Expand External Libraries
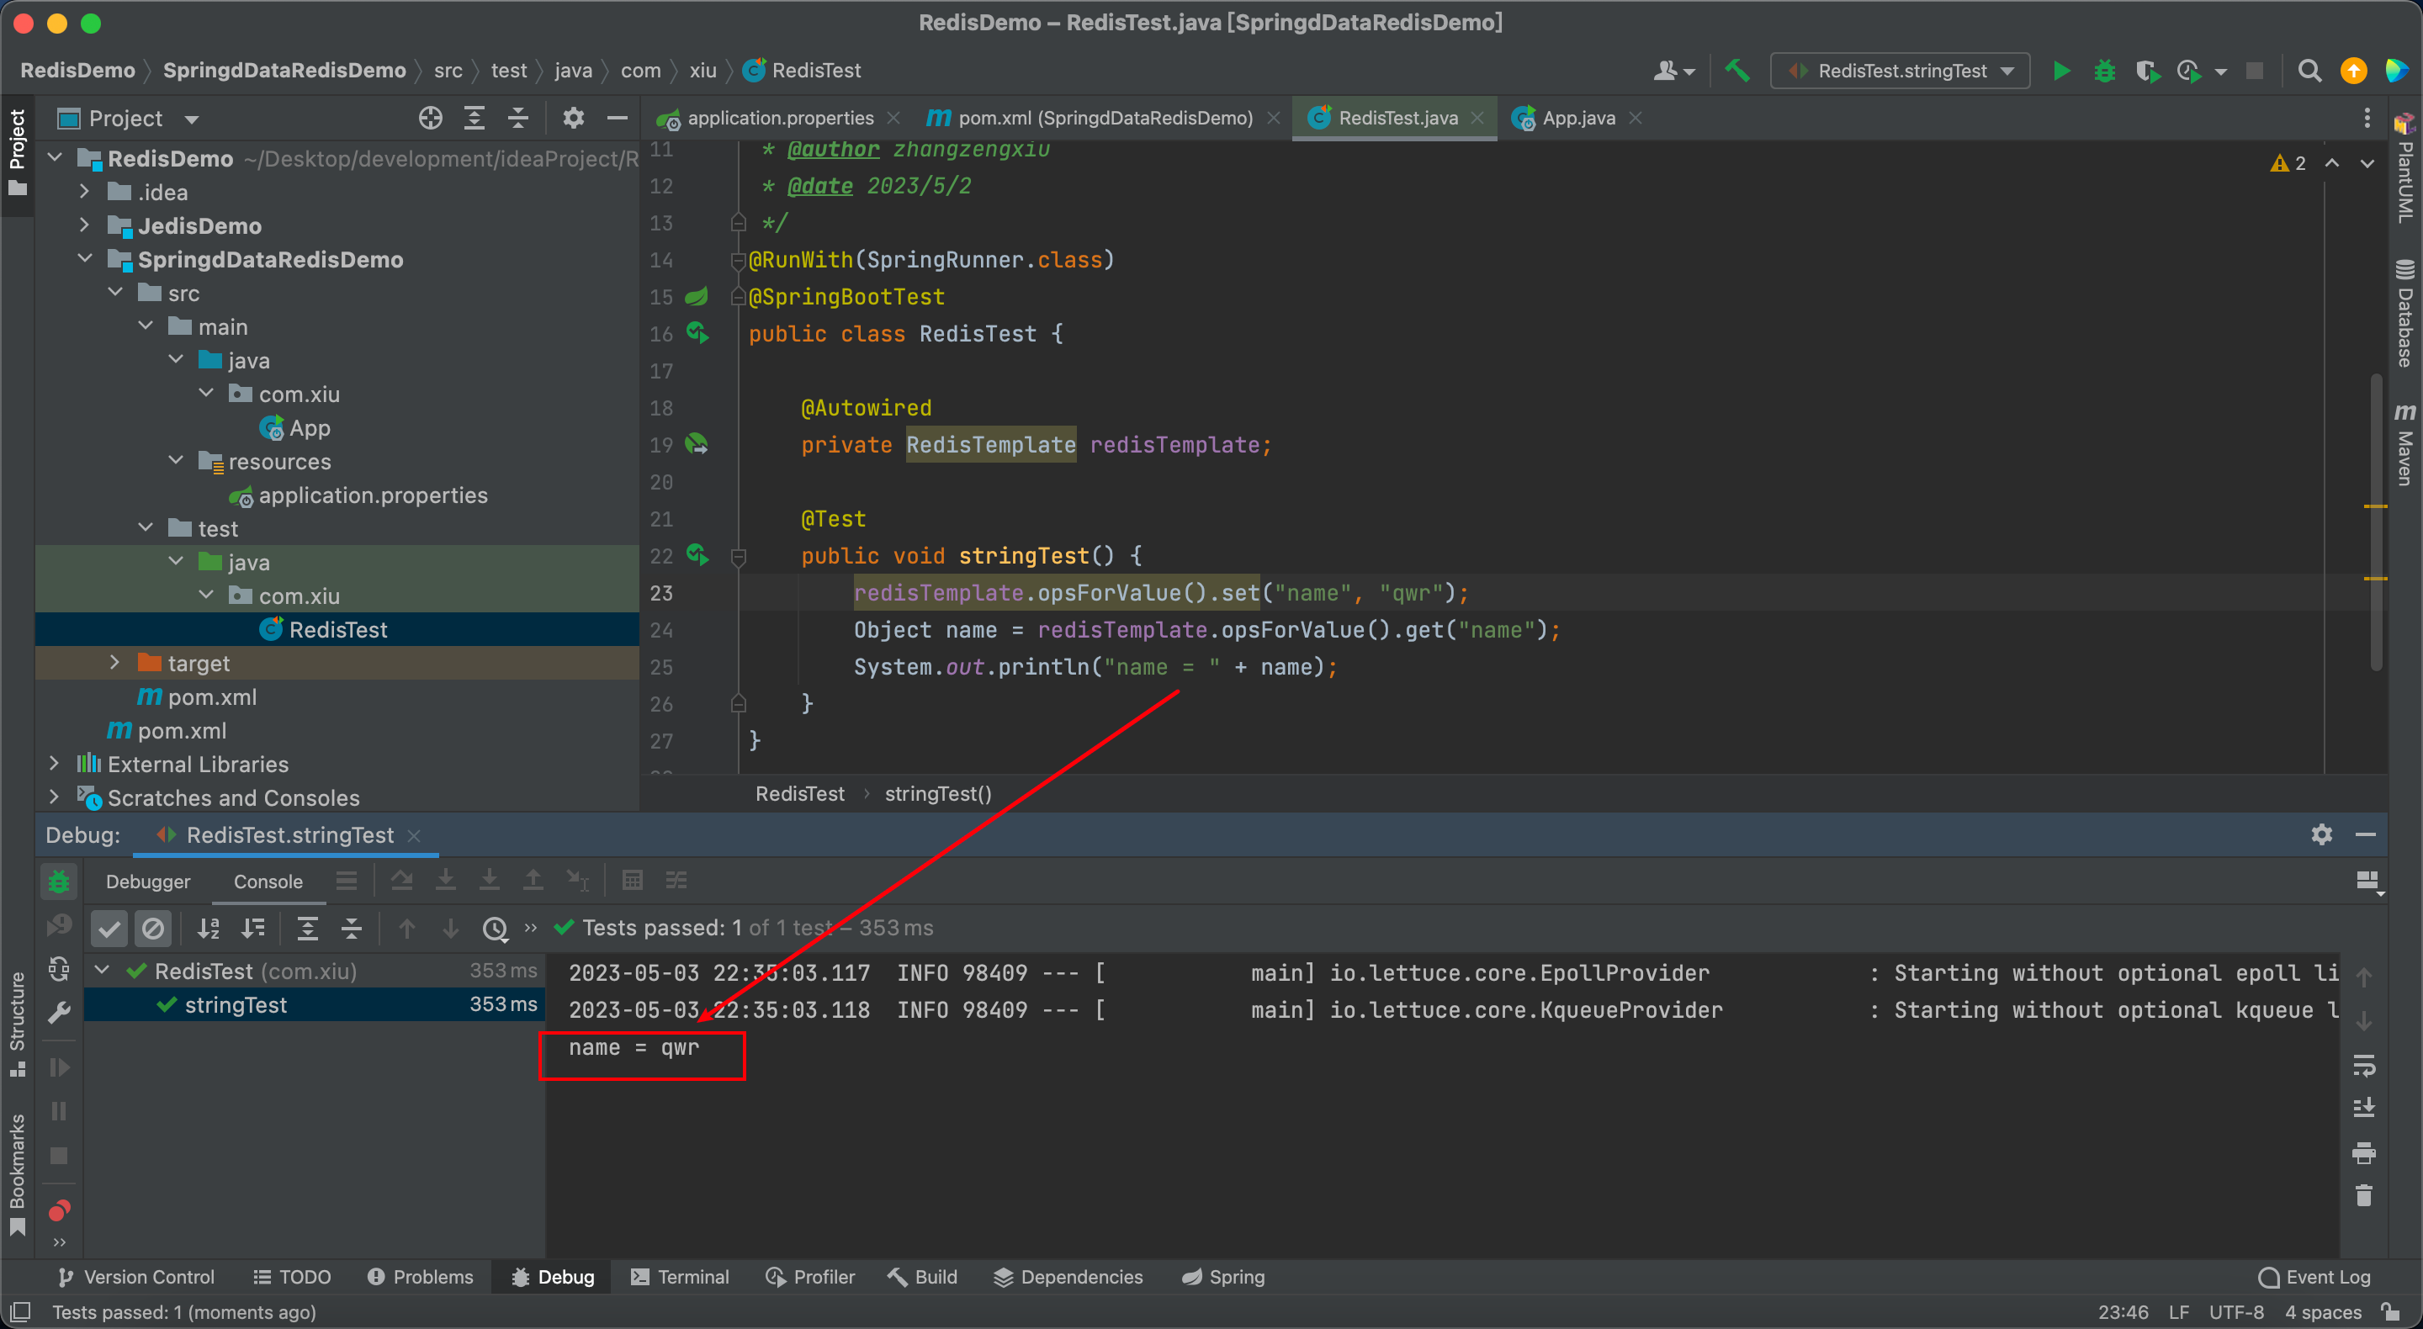The width and height of the screenshot is (2423, 1329). click(x=55, y=764)
